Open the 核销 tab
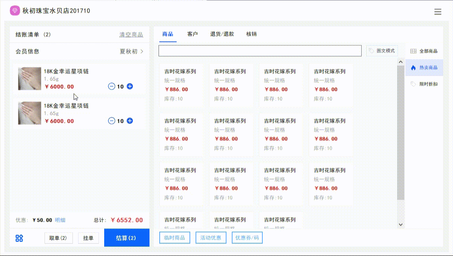The image size is (453, 256). pos(251,34)
